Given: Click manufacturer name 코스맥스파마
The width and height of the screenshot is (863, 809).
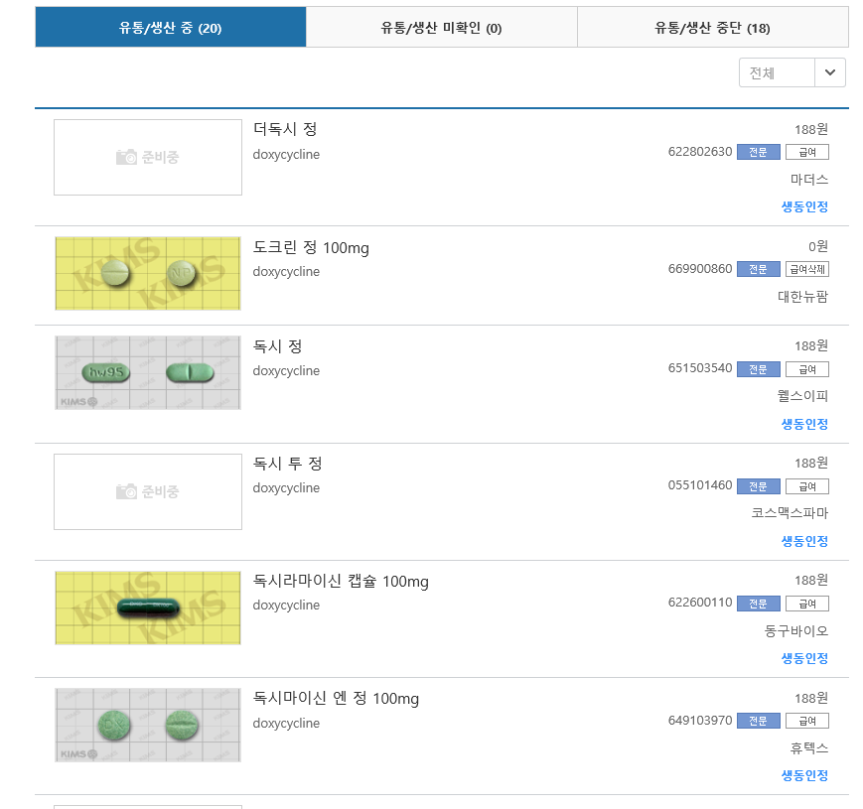Looking at the screenshot, I should (x=790, y=513).
